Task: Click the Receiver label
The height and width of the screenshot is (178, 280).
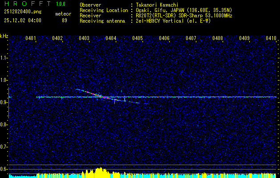Action: click(90, 16)
